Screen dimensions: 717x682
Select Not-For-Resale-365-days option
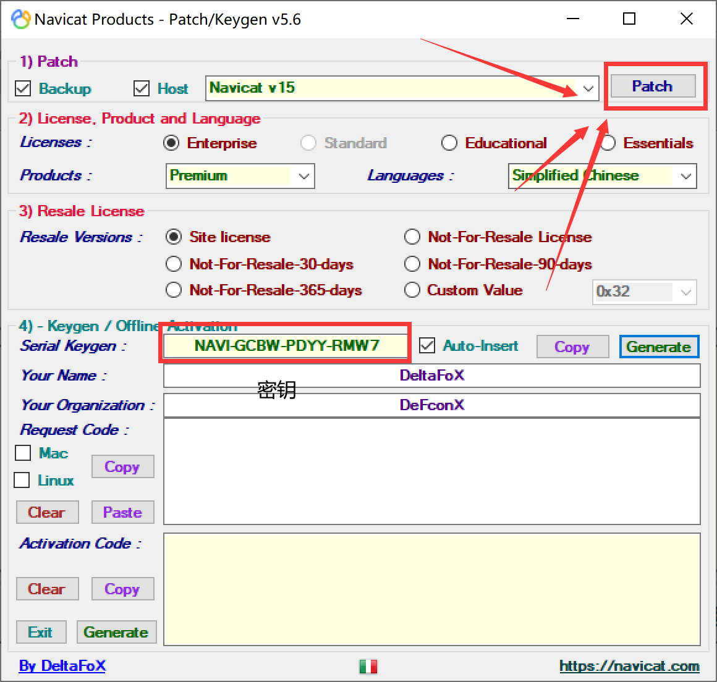pyautogui.click(x=174, y=290)
